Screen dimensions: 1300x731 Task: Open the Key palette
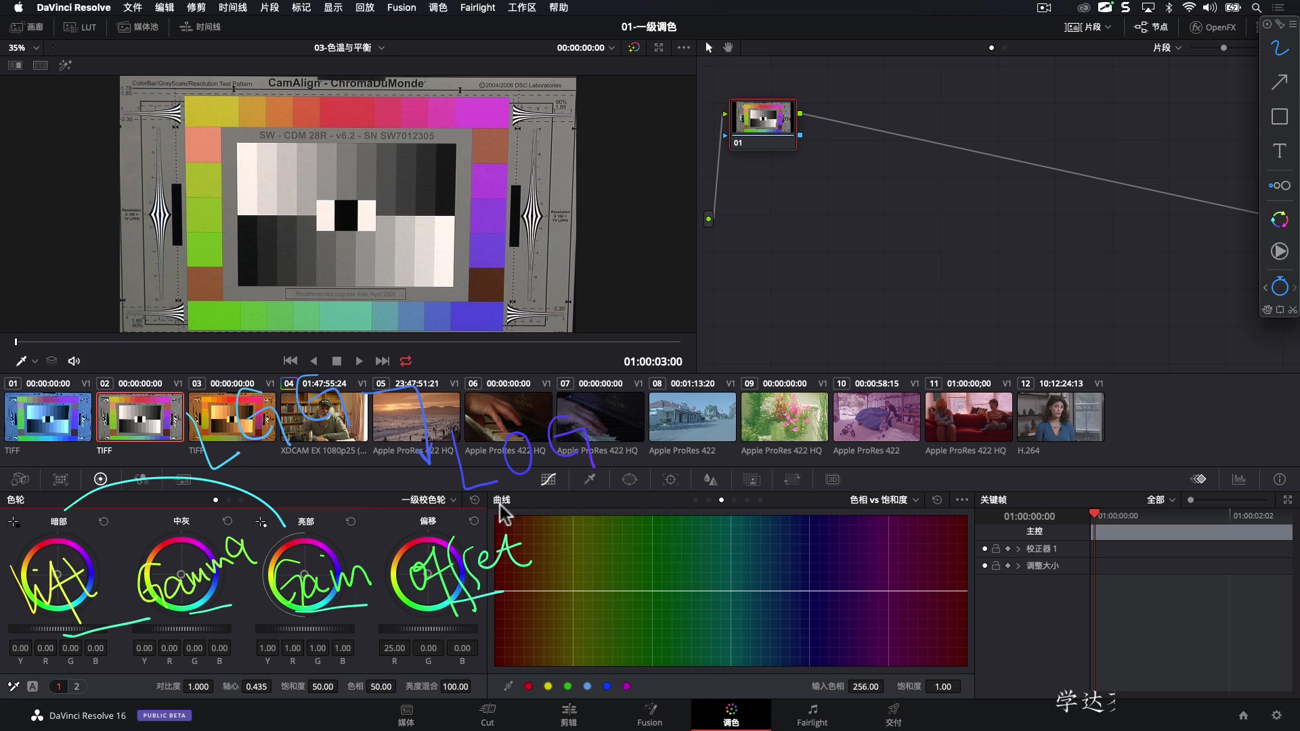click(752, 479)
